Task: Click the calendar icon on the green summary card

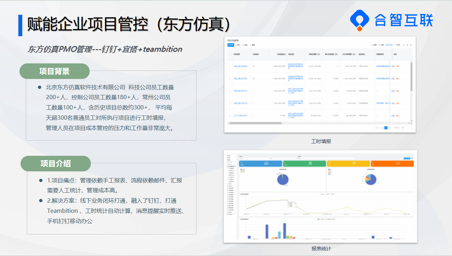Action: coord(310,163)
